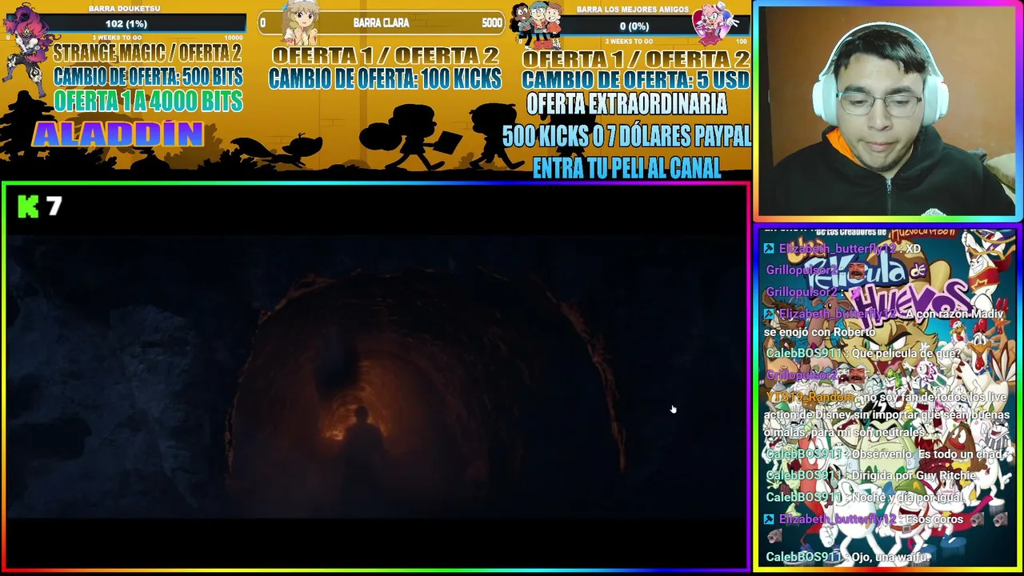The width and height of the screenshot is (1024, 576).
Task: Click the Kick logo above the movie
Action: coord(28,207)
